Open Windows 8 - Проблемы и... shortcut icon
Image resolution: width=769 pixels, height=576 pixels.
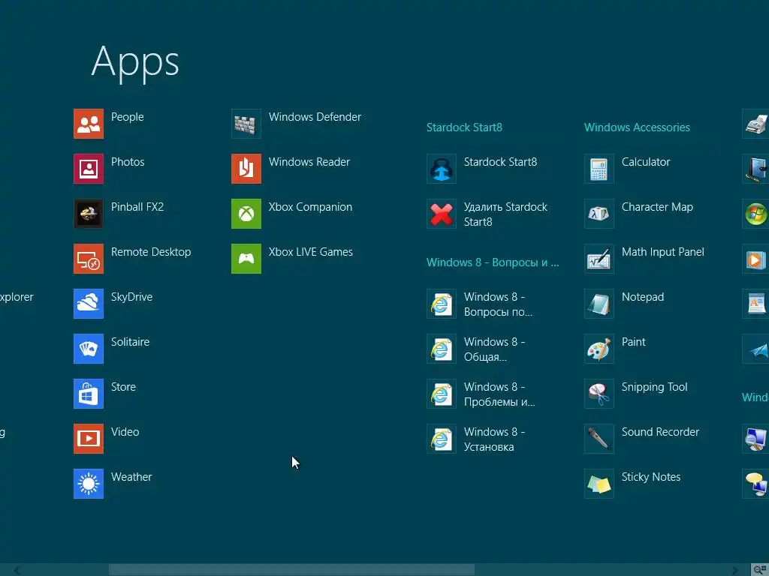(x=442, y=394)
